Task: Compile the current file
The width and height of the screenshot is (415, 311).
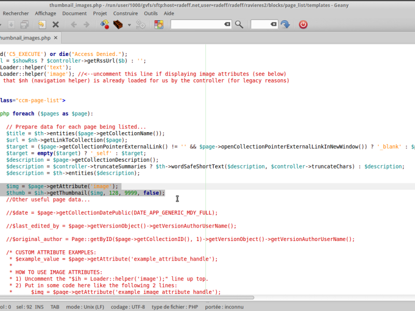Action: tap(105, 24)
